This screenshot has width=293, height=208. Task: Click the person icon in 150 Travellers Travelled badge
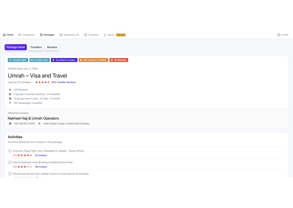[x=81, y=60]
